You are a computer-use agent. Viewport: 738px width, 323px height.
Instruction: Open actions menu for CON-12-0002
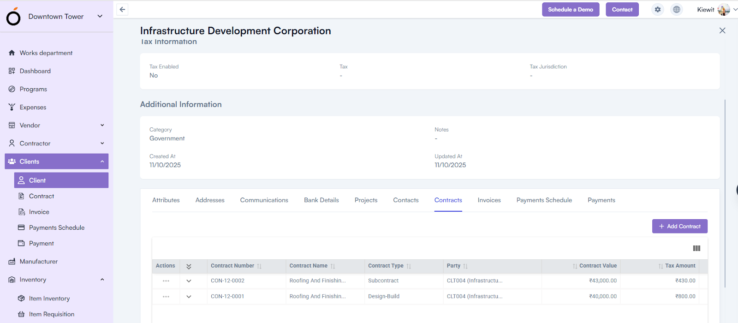coord(166,281)
